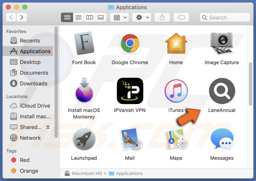The image size is (256, 181).
Task: Open the group-by dropdown
Action: point(119,17)
